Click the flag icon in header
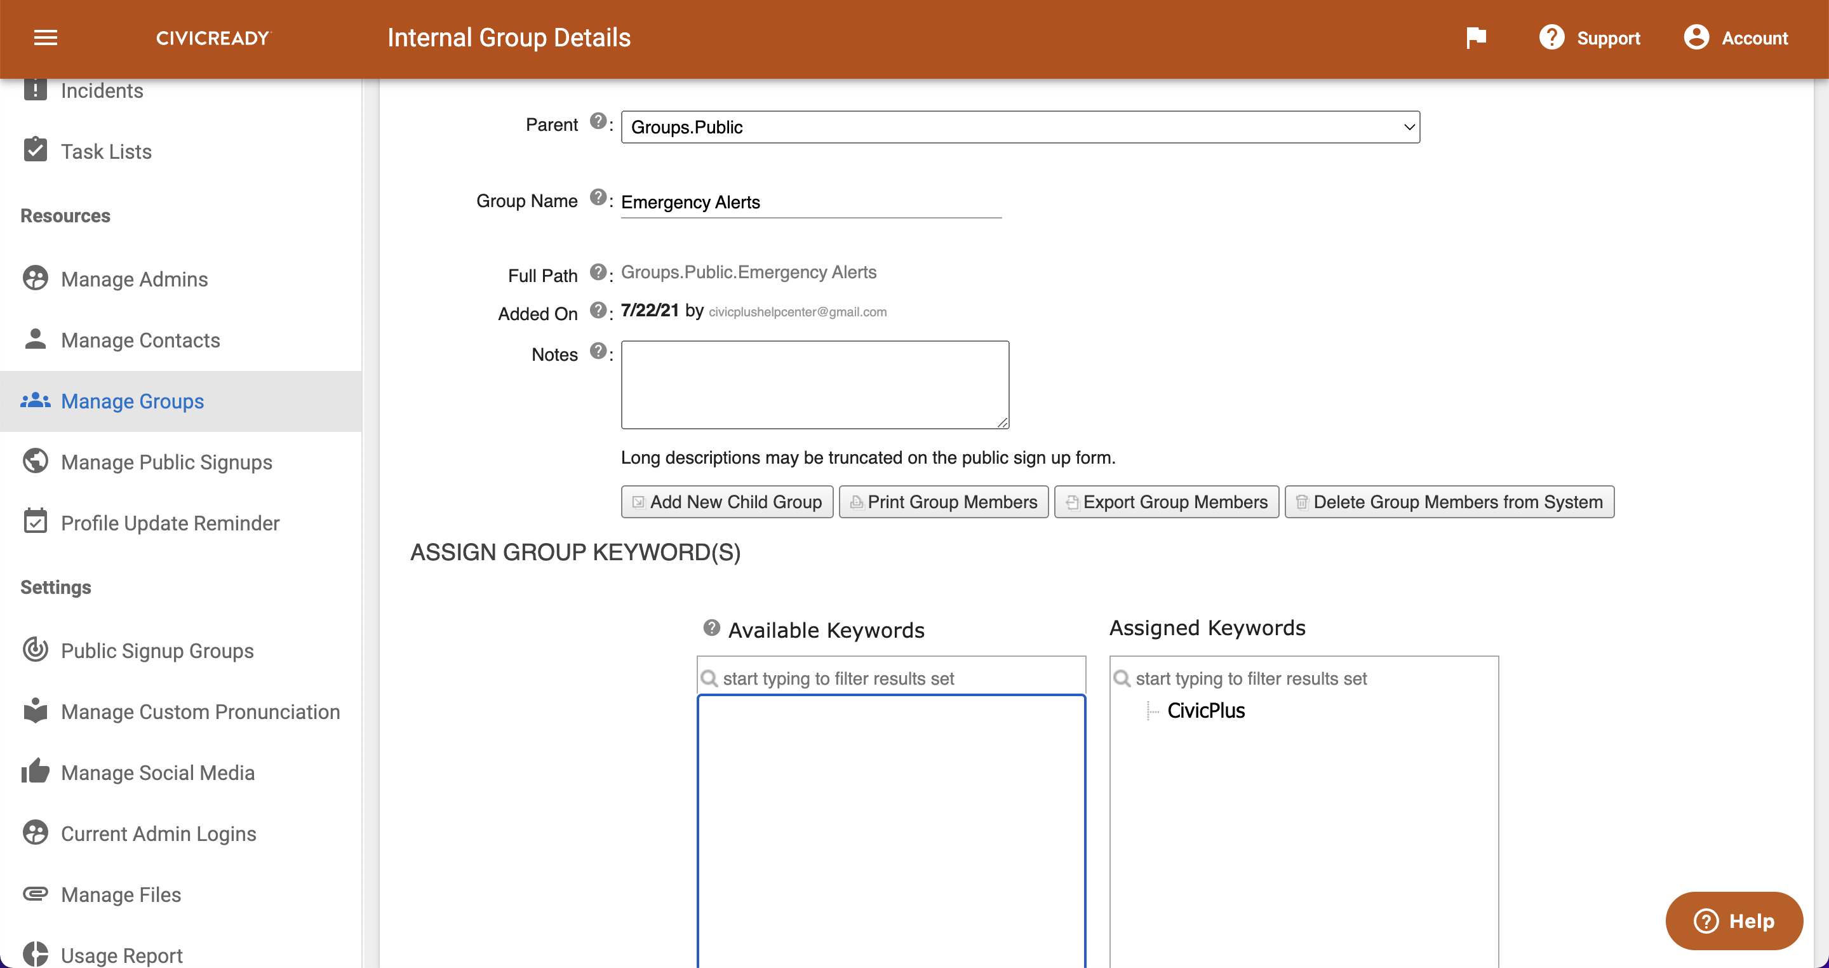This screenshot has width=1829, height=968. pyautogui.click(x=1476, y=37)
